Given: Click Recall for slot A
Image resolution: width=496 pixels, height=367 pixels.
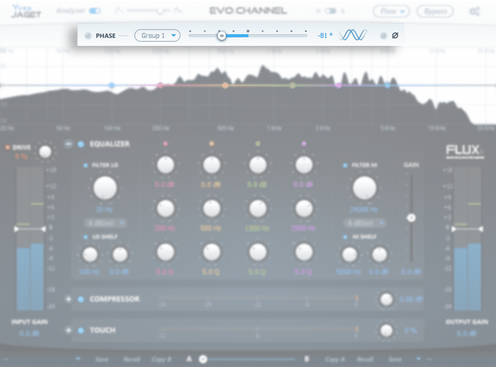Looking at the screenshot, I should (131, 360).
